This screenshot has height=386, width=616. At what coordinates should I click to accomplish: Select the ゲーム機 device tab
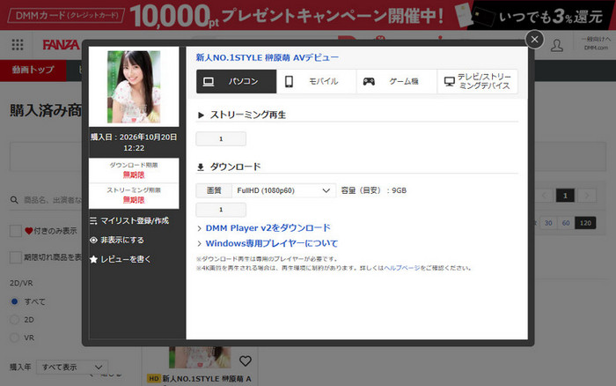[397, 81]
